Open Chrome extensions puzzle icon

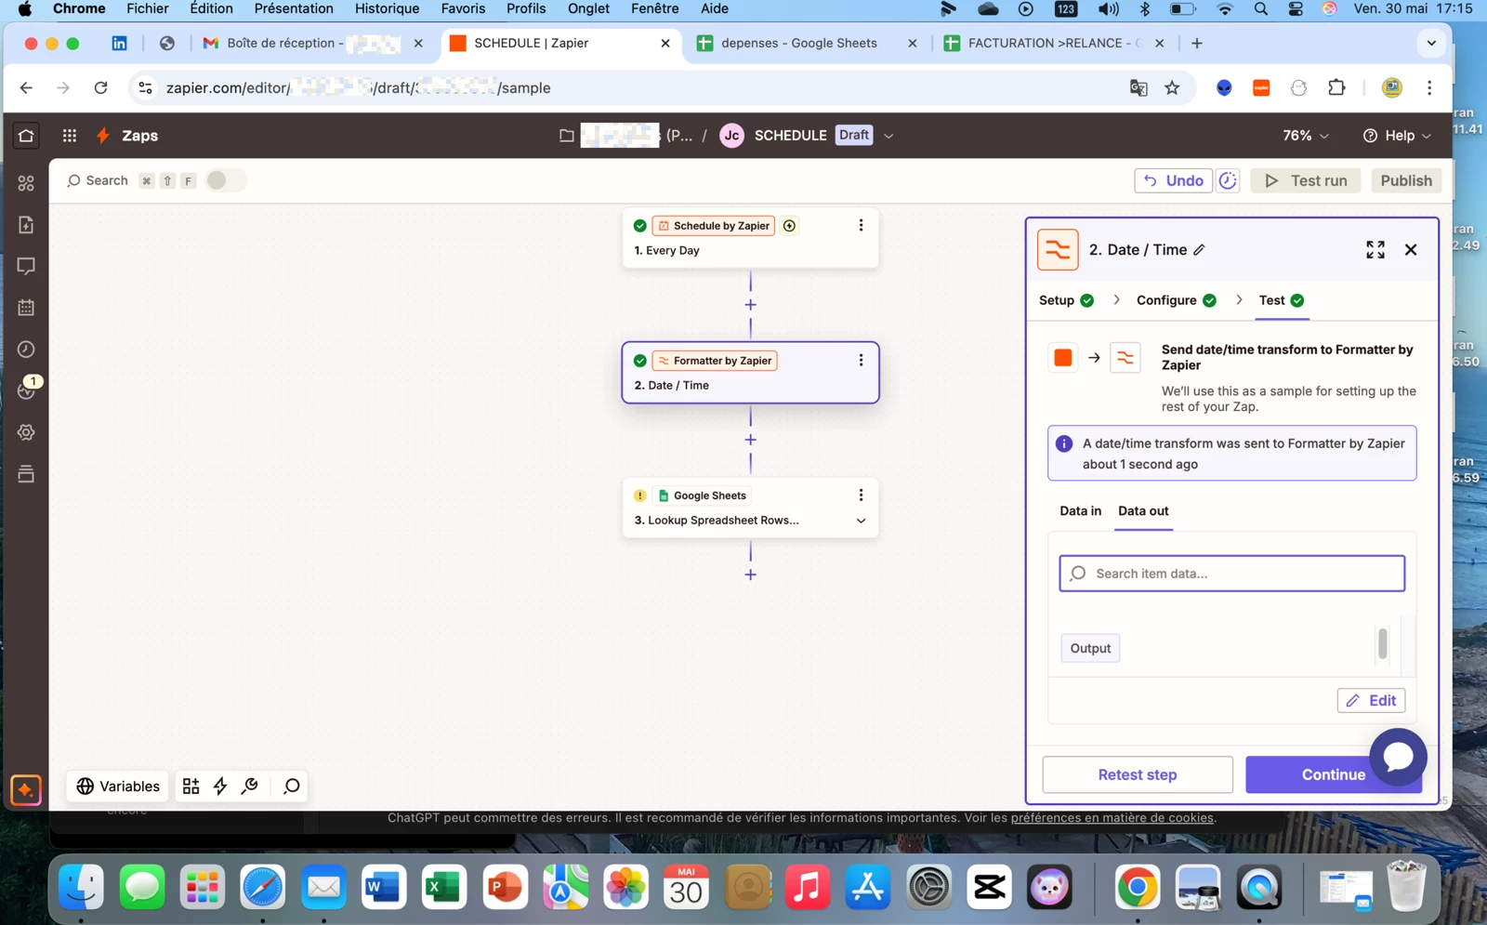tap(1336, 87)
